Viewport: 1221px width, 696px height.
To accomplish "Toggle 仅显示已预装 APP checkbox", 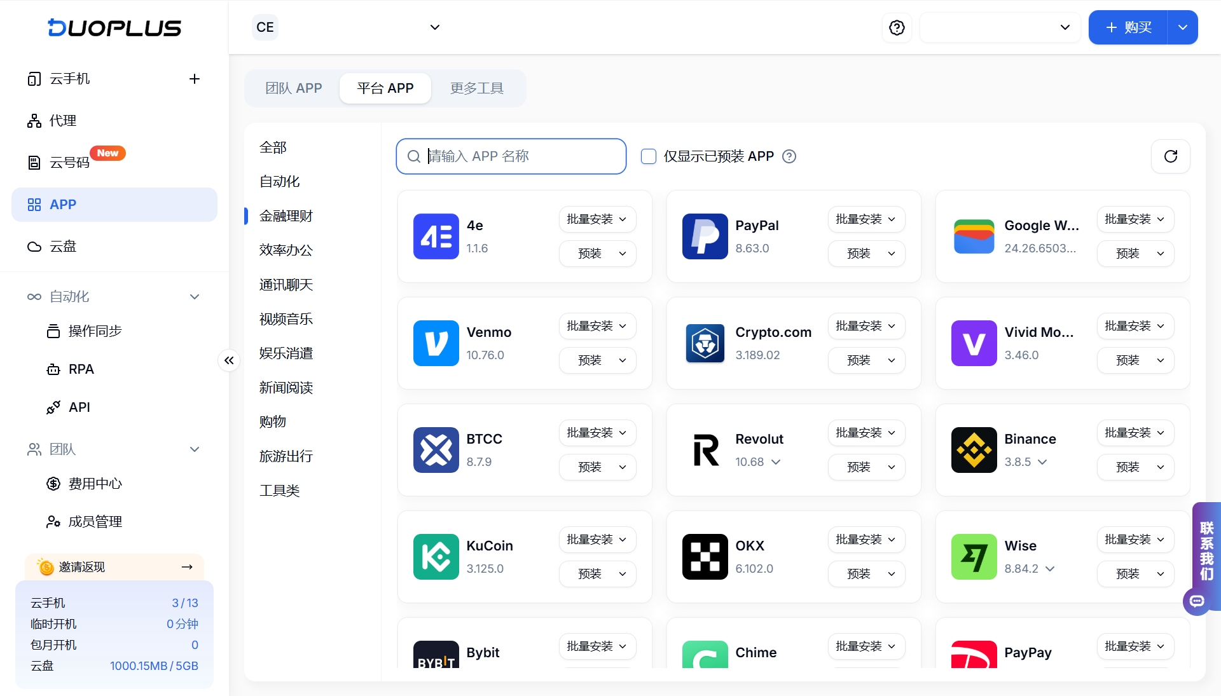I will click(648, 156).
